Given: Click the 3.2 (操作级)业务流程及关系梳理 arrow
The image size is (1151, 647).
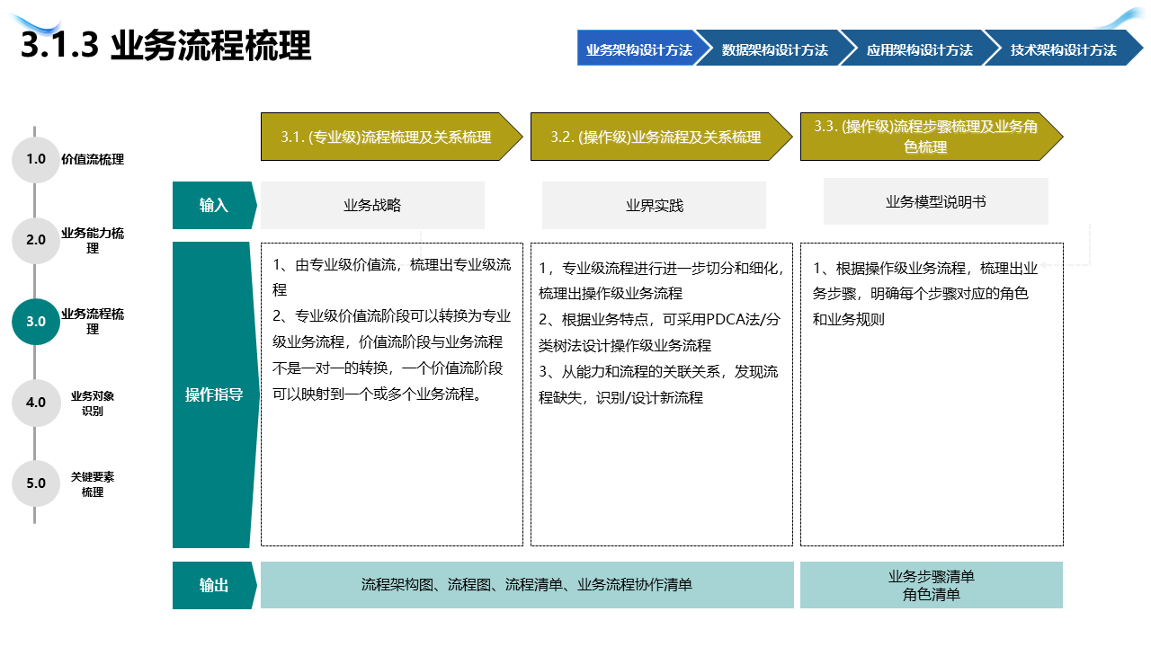Looking at the screenshot, I should pos(662,137).
